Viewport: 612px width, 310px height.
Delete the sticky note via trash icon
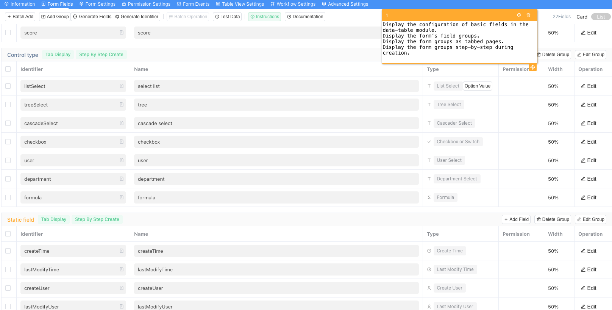pos(528,15)
